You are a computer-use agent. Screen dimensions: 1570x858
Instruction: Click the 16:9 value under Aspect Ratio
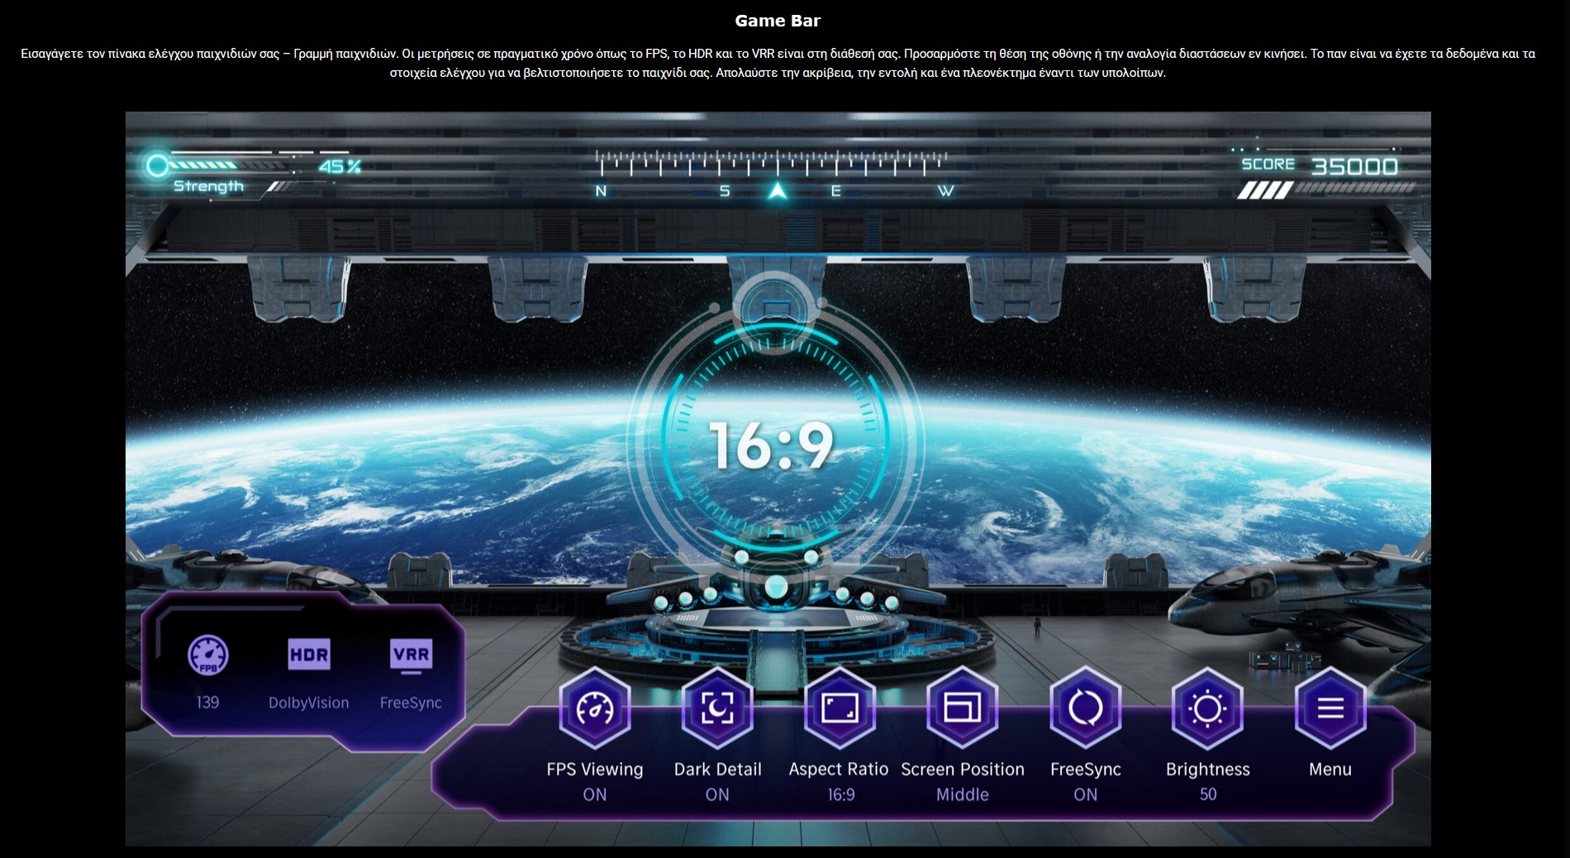click(x=841, y=794)
